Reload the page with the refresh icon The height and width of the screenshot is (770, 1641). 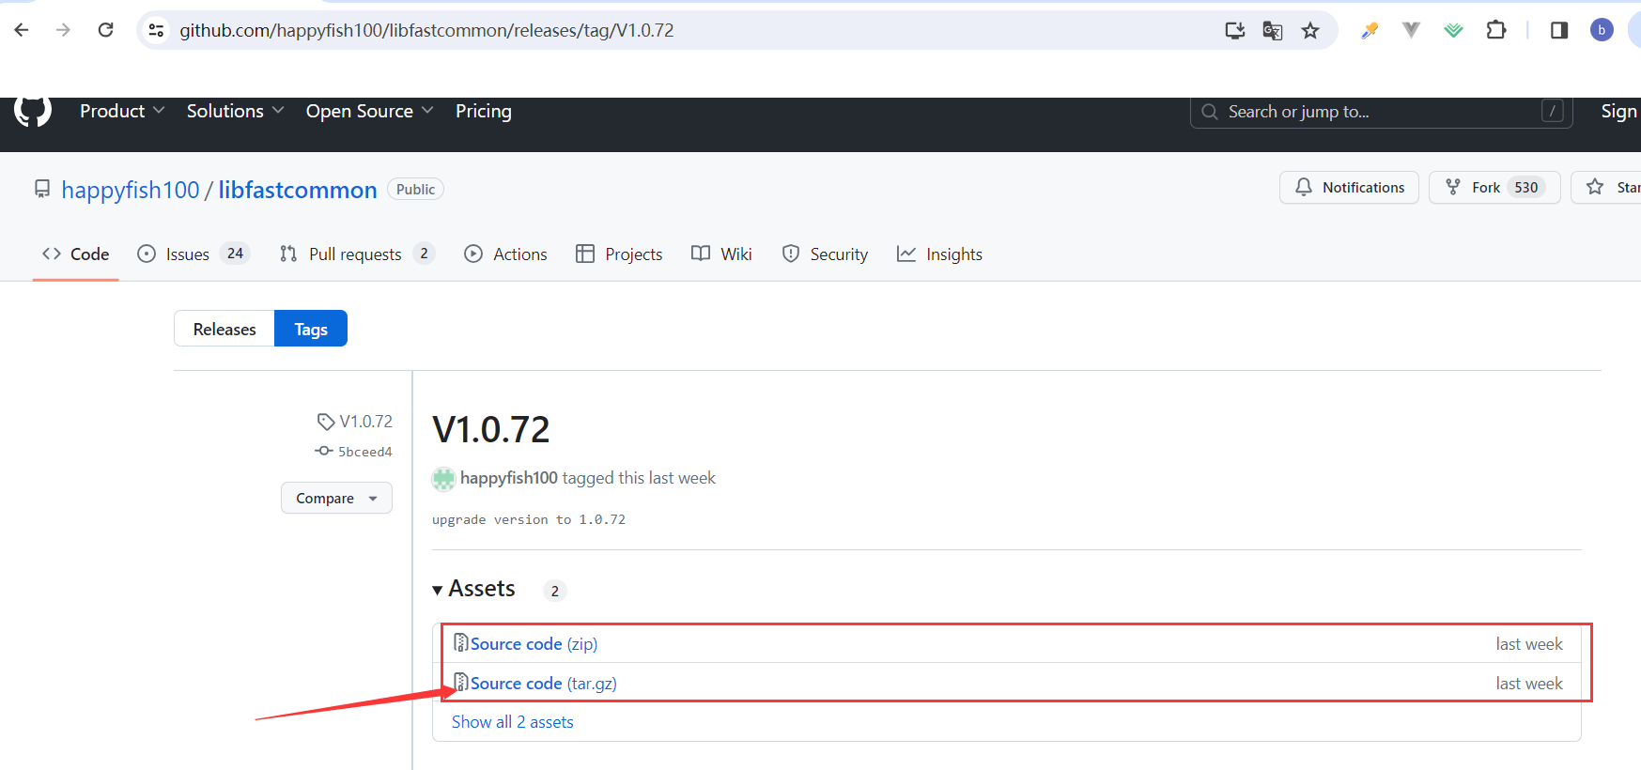click(x=106, y=30)
